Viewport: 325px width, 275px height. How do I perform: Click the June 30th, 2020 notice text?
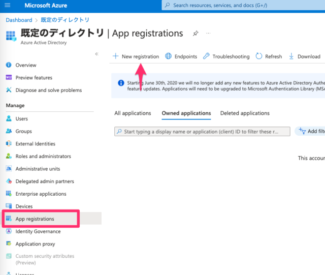click(x=226, y=86)
